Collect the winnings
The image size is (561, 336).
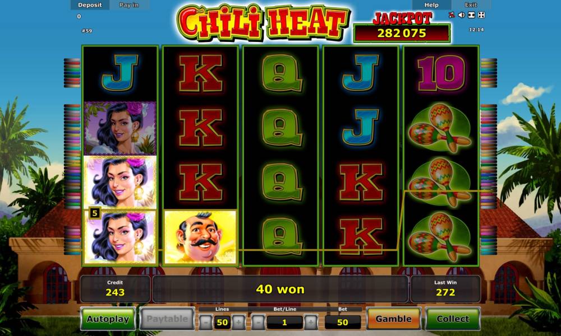tap(453, 319)
